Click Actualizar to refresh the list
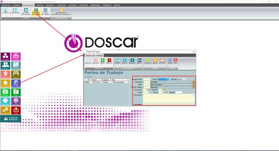The height and width of the screenshot is (151, 279). pyautogui.click(x=148, y=61)
